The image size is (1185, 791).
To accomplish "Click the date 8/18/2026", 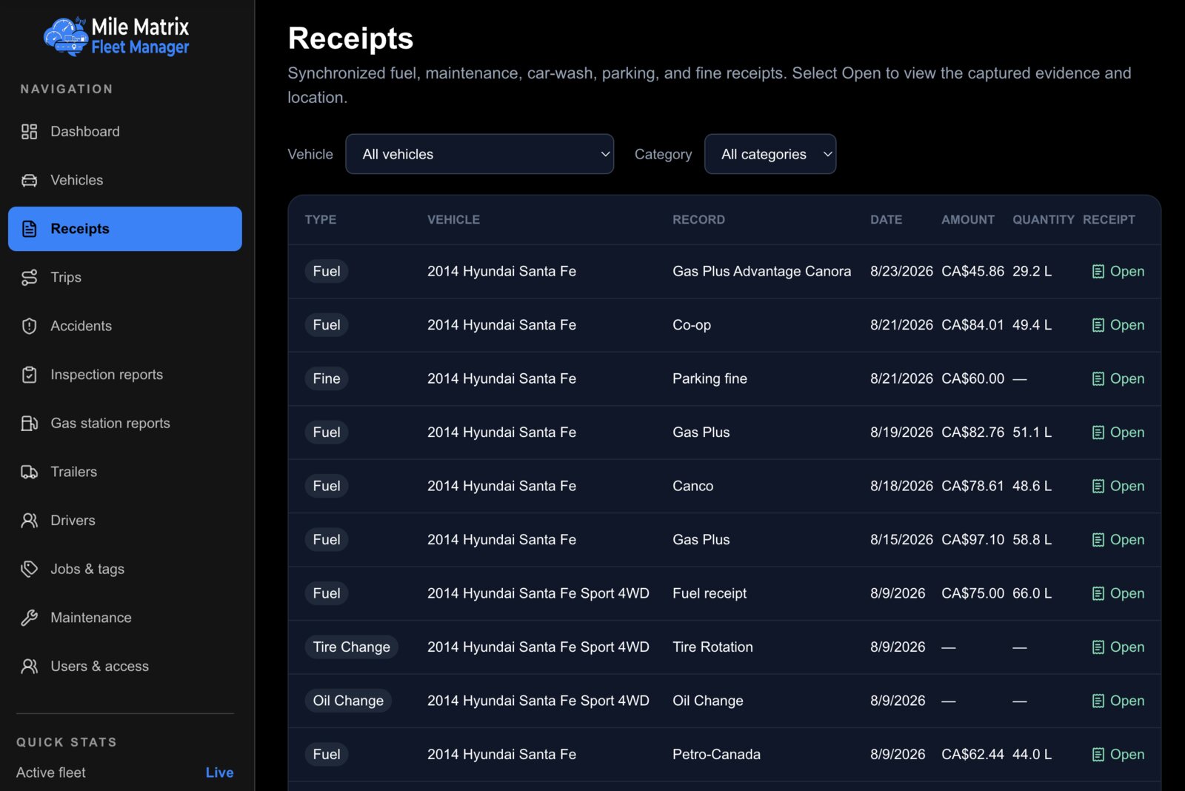I will click(x=901, y=487).
